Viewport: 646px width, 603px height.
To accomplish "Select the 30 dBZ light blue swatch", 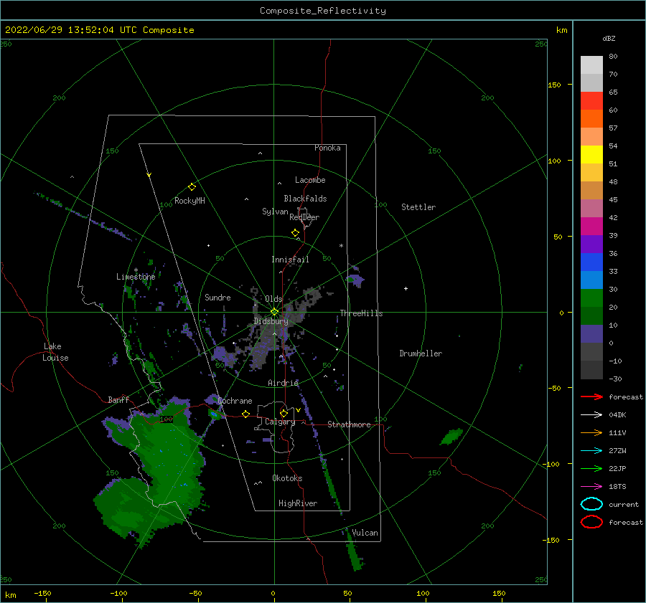I will [591, 280].
